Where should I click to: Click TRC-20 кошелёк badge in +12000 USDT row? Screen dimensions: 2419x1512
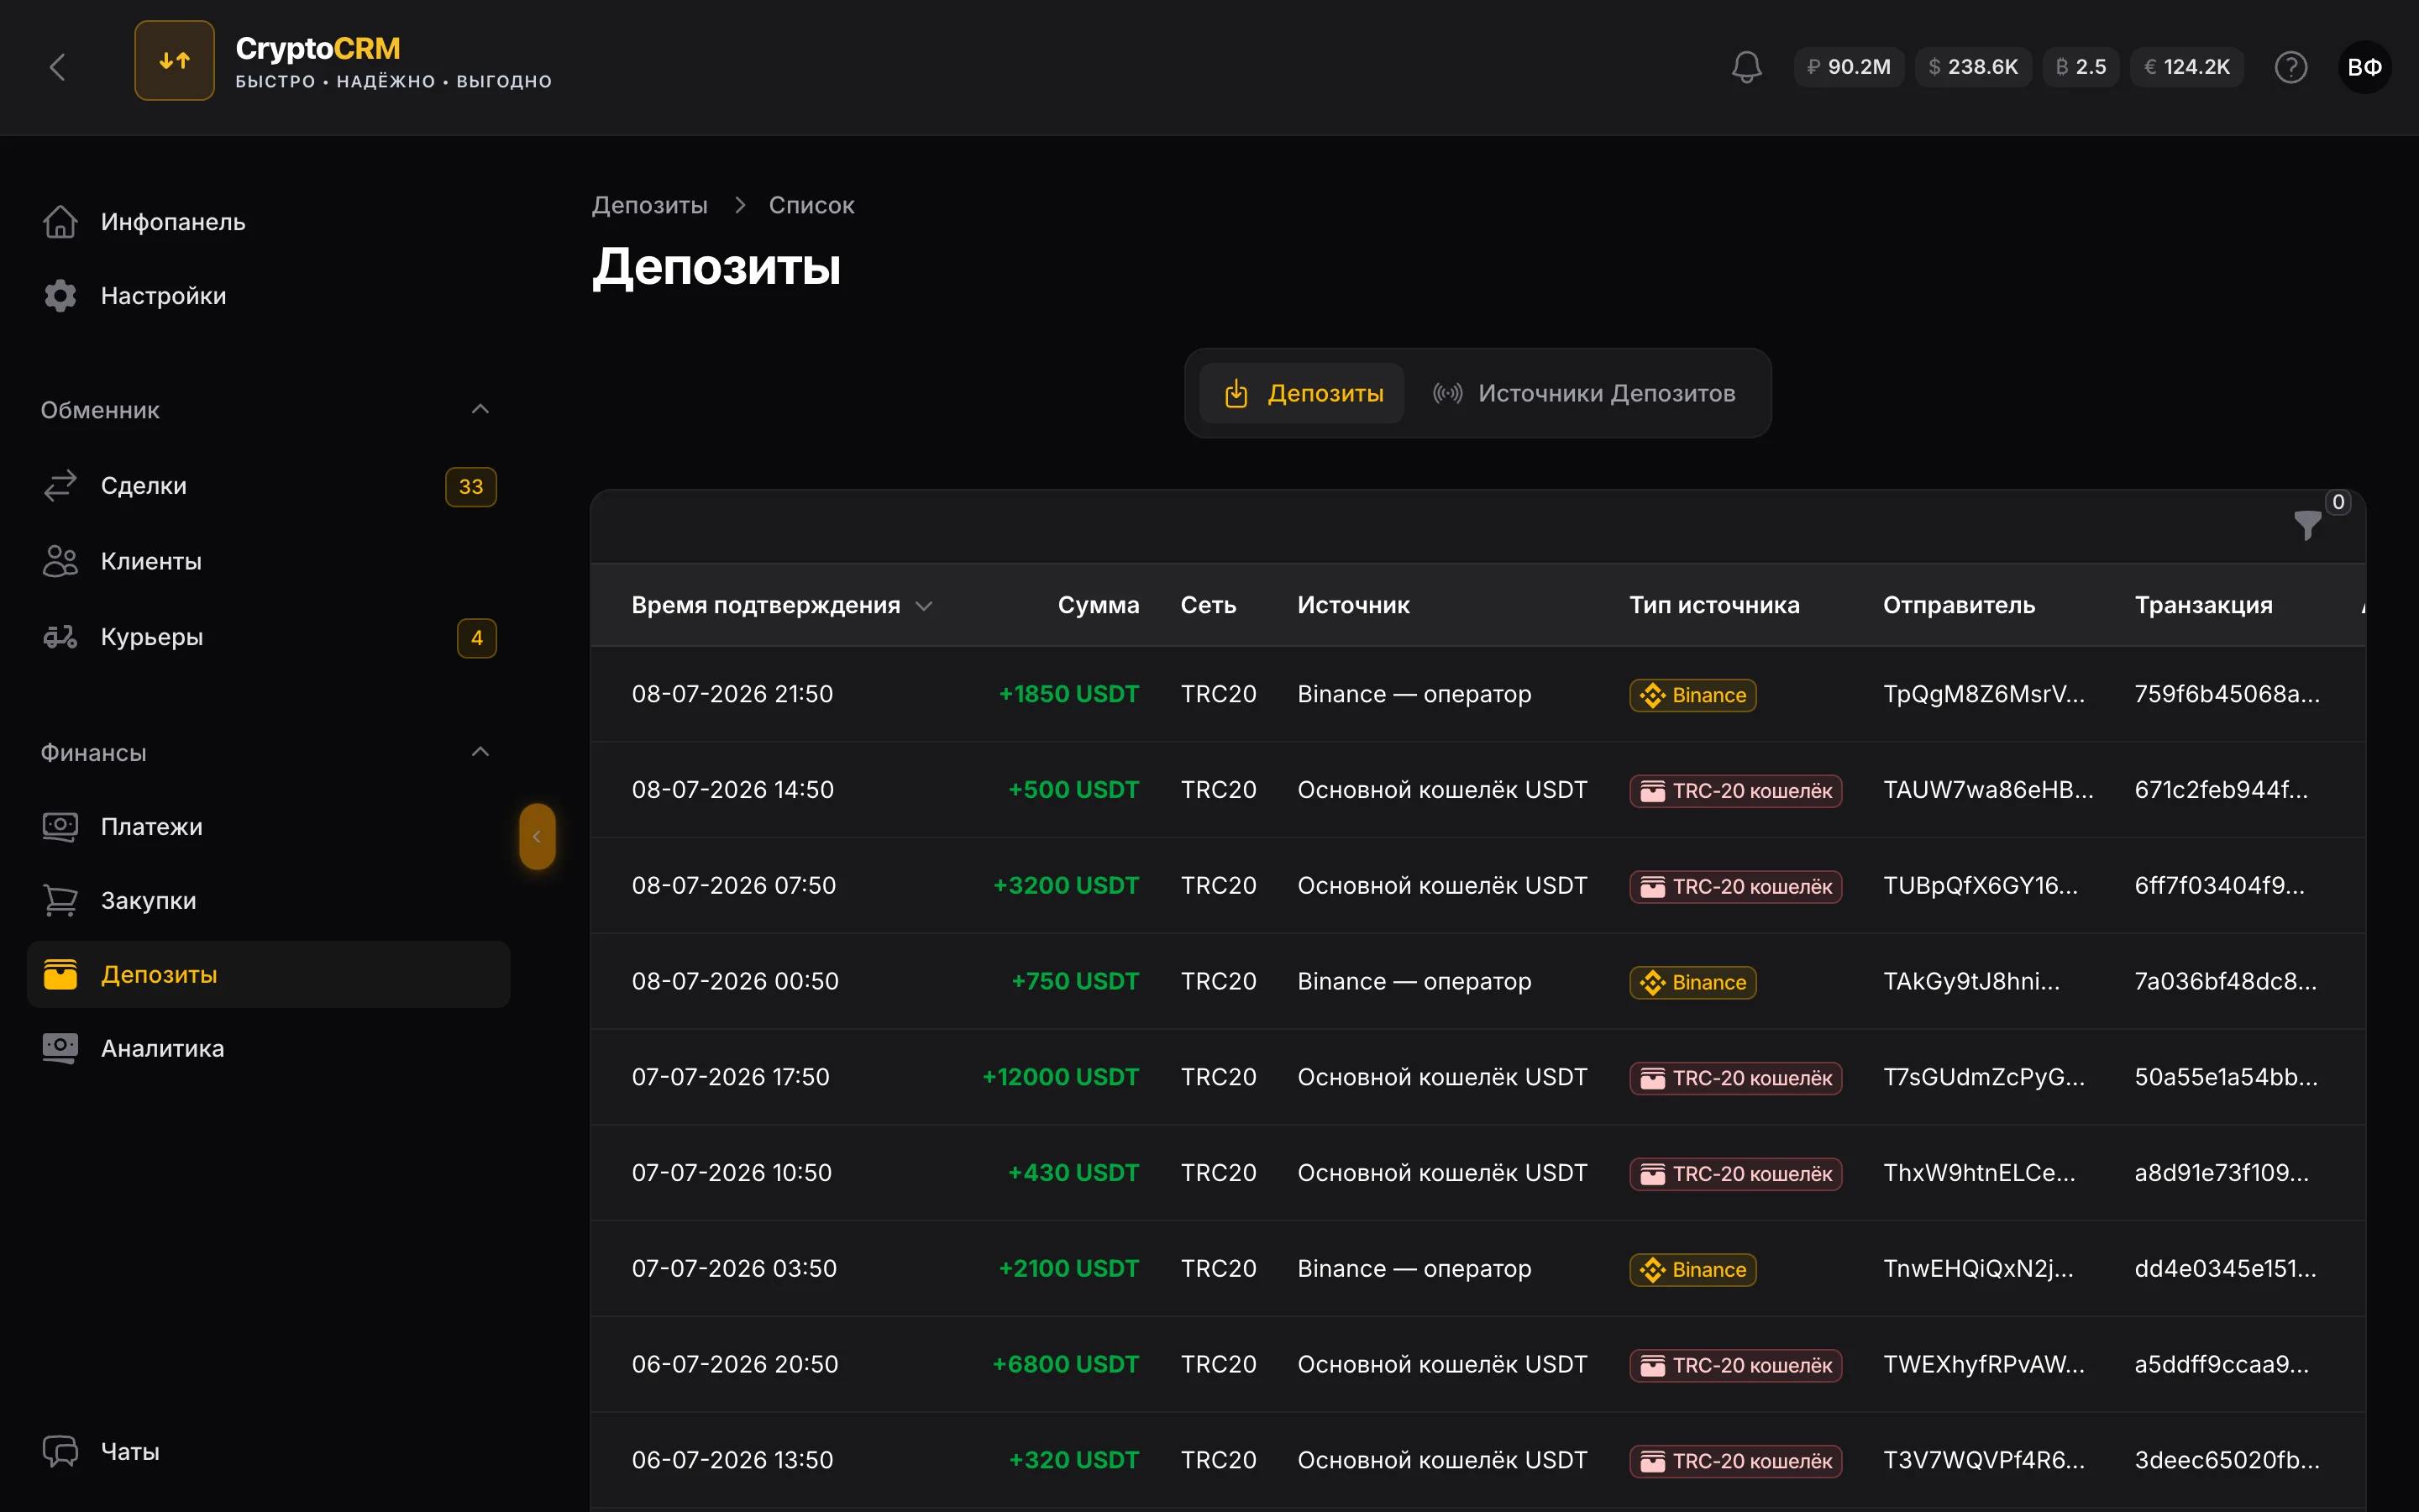point(1735,1078)
